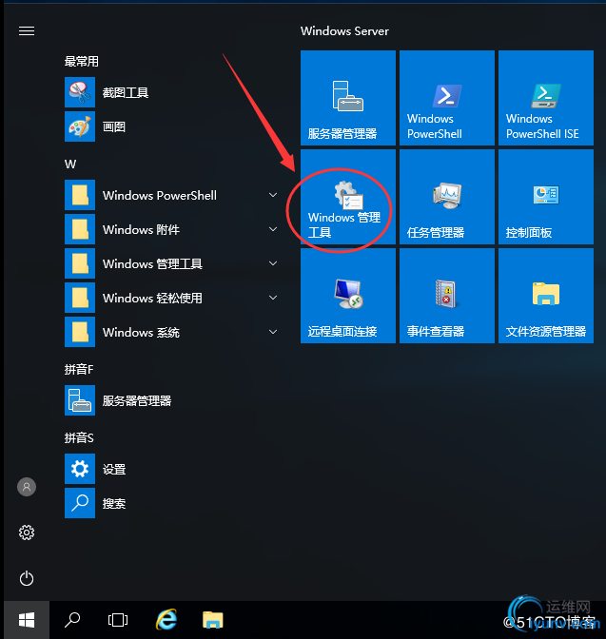
Task: Open Task View on the taskbar
Action: coord(118,620)
